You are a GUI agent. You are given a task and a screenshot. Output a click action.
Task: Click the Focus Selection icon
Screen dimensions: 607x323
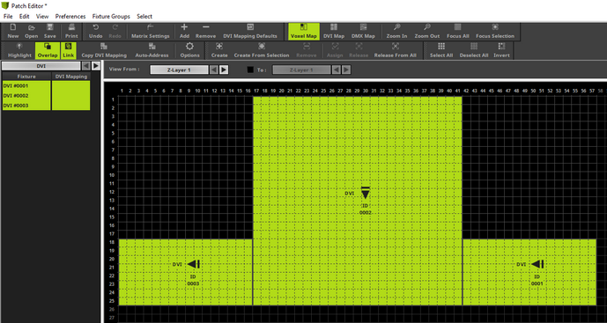(495, 32)
